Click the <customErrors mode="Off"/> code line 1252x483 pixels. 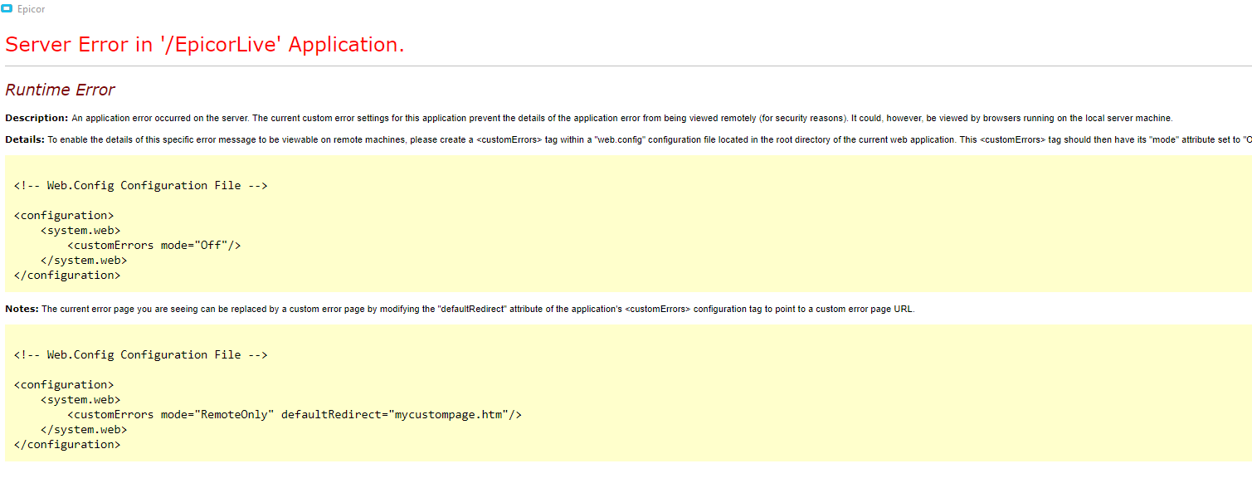153,246
